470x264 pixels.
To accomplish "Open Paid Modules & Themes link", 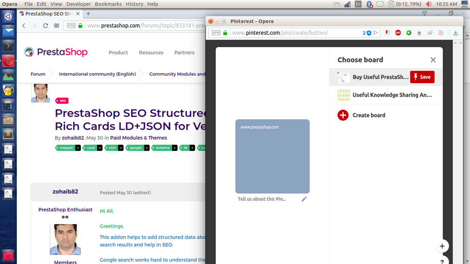I will 139,138.
